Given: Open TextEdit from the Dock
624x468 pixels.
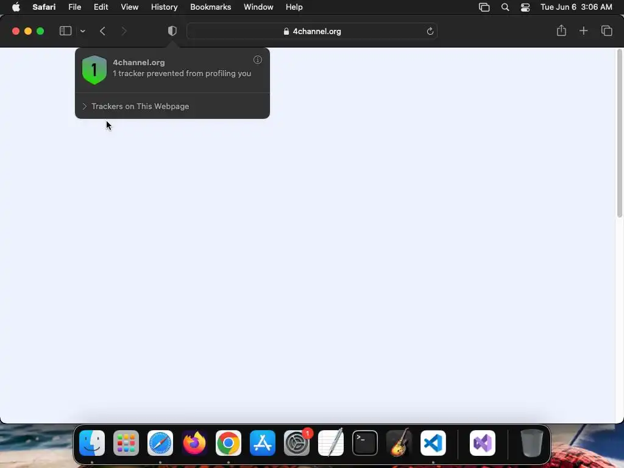Looking at the screenshot, I should tap(331, 443).
